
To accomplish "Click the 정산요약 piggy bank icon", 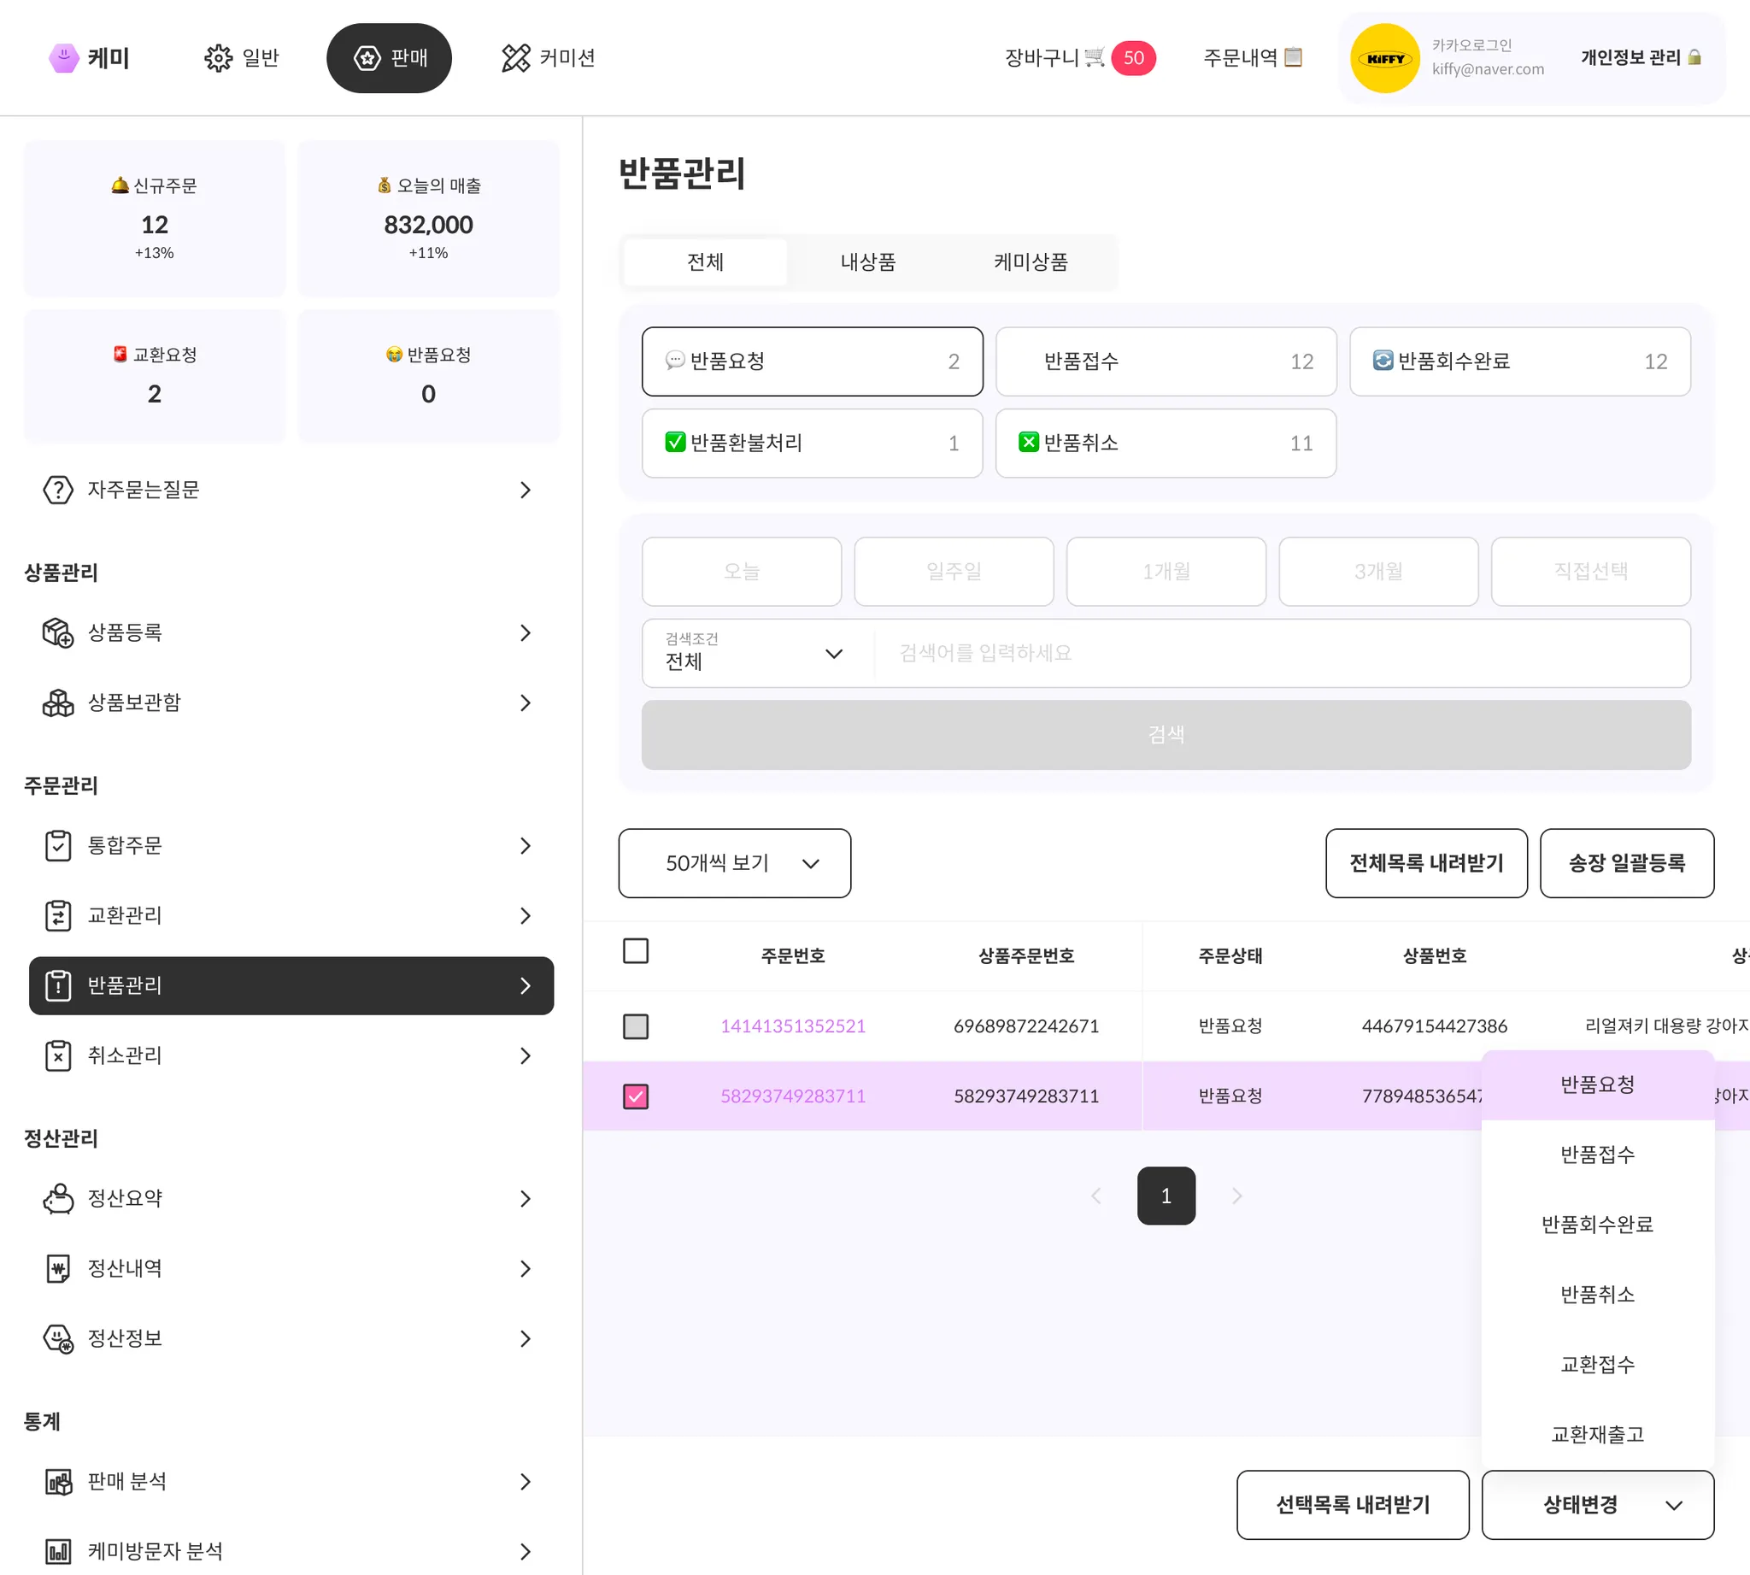I will click(58, 1199).
